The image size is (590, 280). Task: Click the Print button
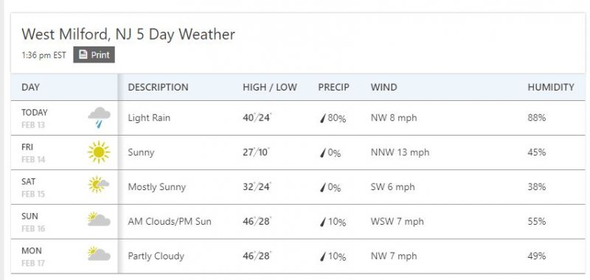[94, 55]
